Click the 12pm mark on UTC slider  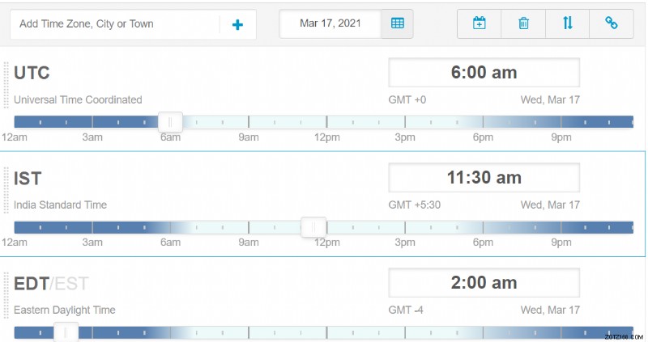click(x=326, y=137)
